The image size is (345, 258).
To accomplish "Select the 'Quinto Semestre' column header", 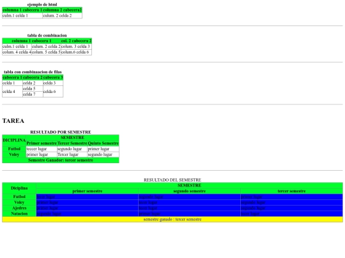I will tap(103, 143).
